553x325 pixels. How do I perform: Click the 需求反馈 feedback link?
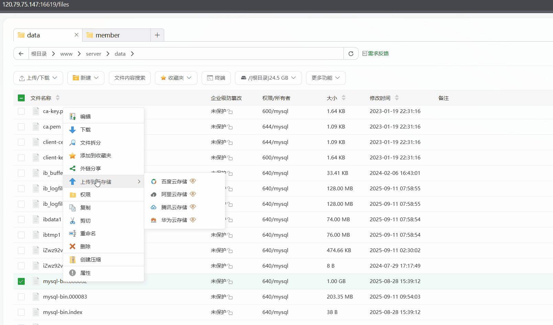(375, 54)
